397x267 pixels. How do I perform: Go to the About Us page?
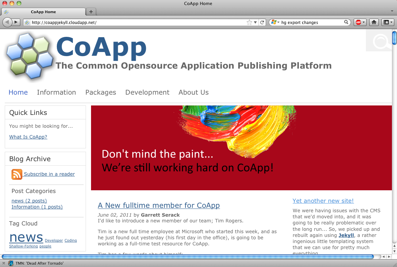pos(193,92)
